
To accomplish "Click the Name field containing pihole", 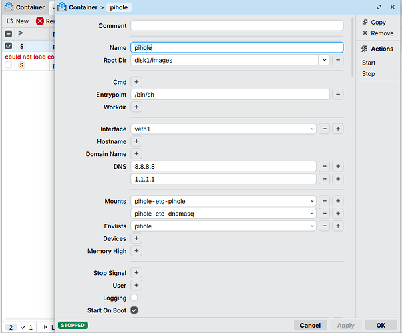I will click(x=236, y=47).
